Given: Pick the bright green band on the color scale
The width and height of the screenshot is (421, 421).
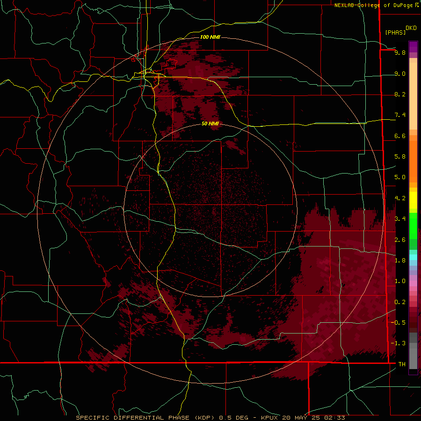Looking at the screenshot, I should (x=413, y=225).
